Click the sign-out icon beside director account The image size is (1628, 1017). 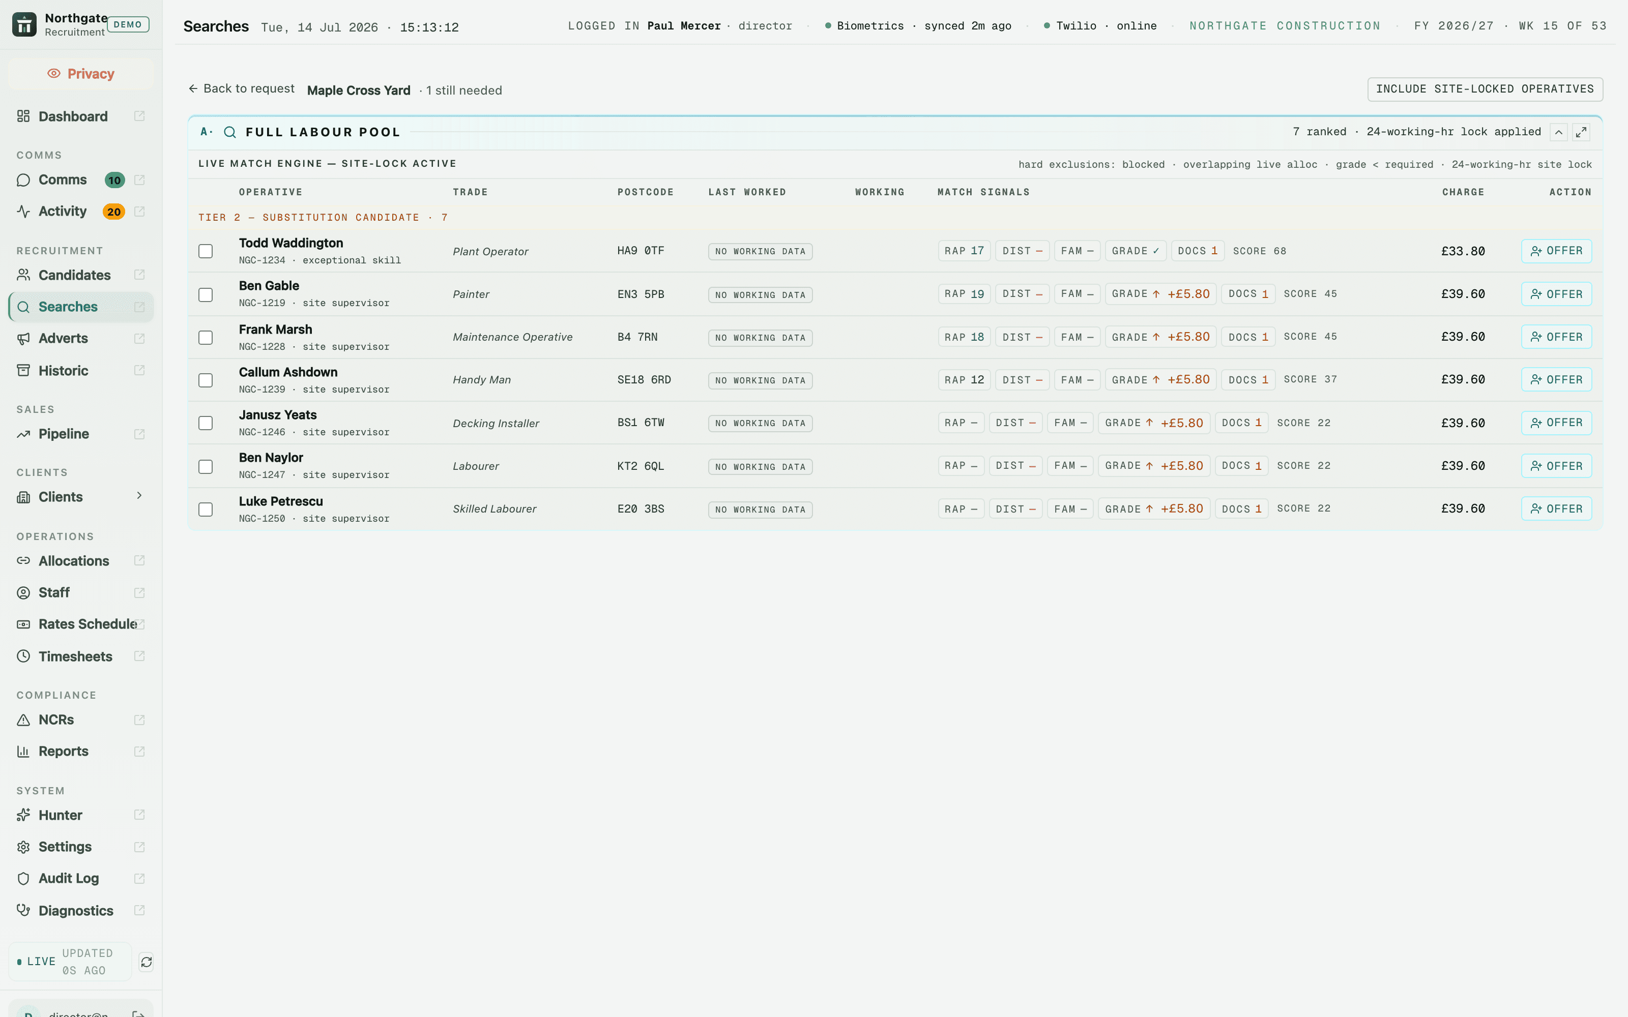point(138,1013)
